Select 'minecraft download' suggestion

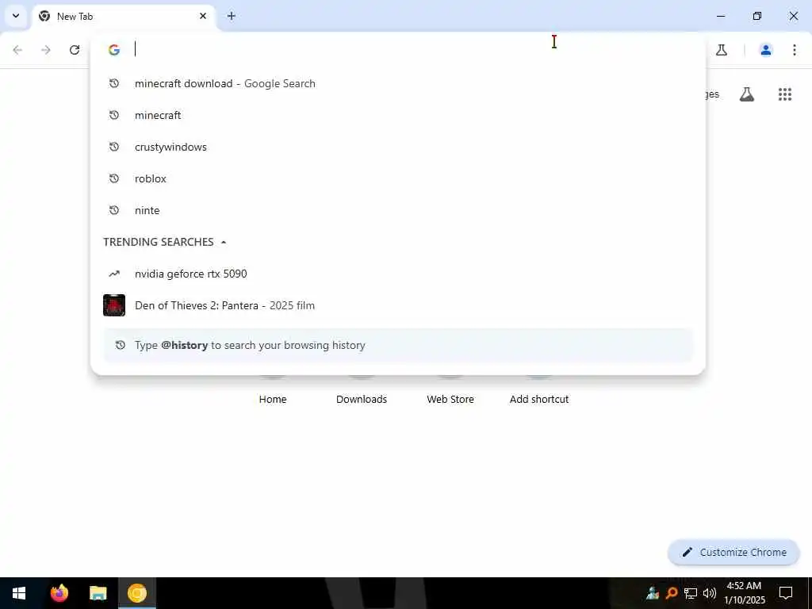pos(398,83)
